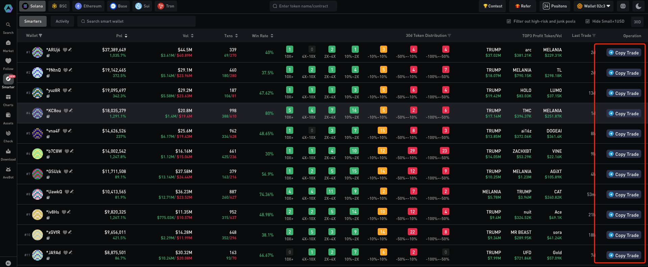The width and height of the screenshot is (648, 267).
Task: Open the Check sidebar icon
Action: [8, 133]
